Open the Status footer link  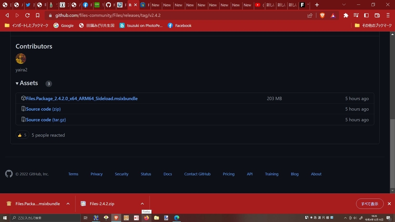pyautogui.click(x=146, y=174)
